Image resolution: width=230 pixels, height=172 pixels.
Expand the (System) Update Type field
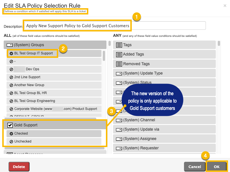pos(164,73)
